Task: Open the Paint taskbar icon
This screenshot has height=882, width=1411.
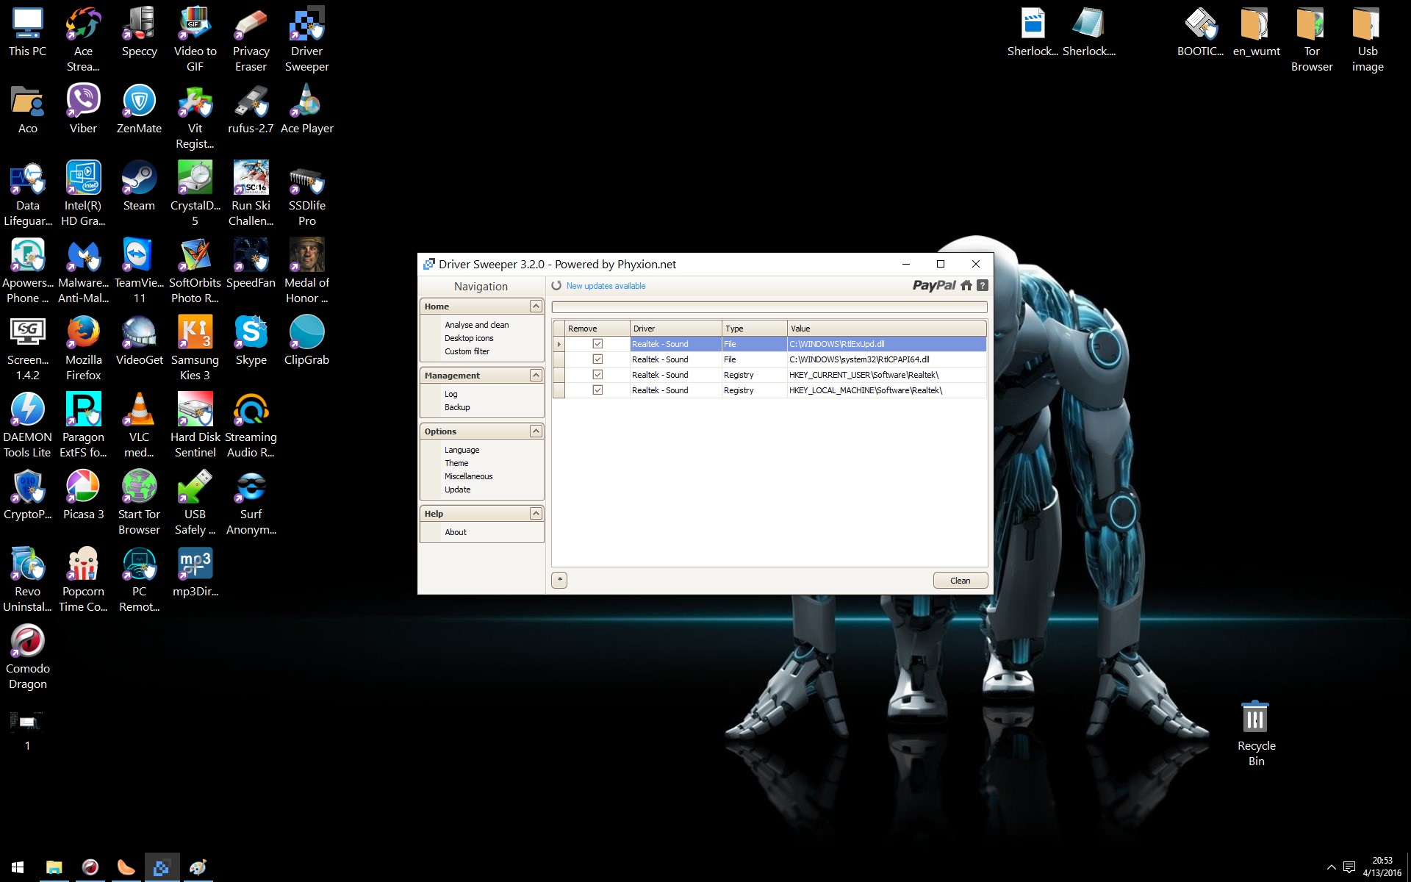Action: coord(198,867)
